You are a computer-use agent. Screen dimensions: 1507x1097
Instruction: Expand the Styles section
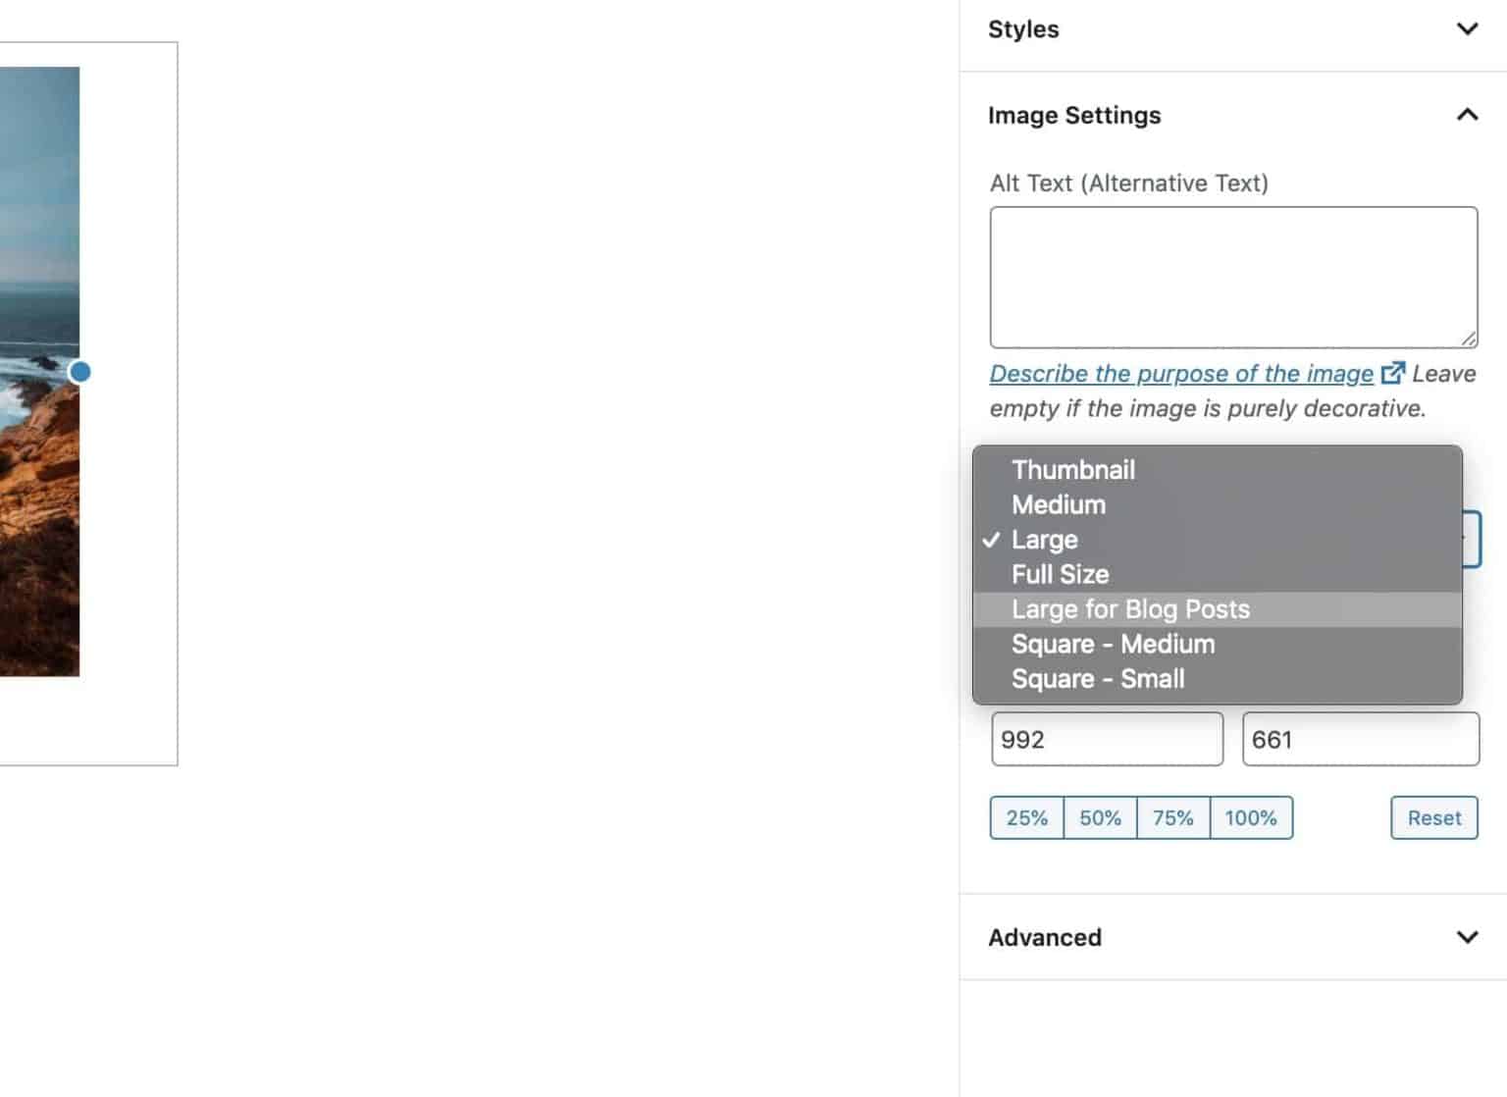tap(1466, 29)
